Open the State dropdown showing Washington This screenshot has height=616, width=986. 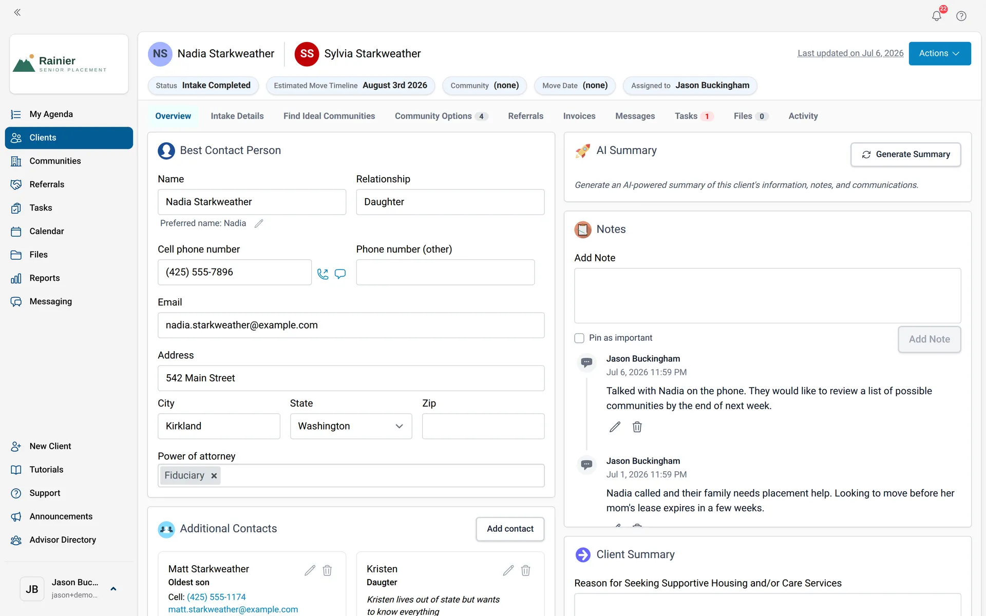tap(351, 426)
